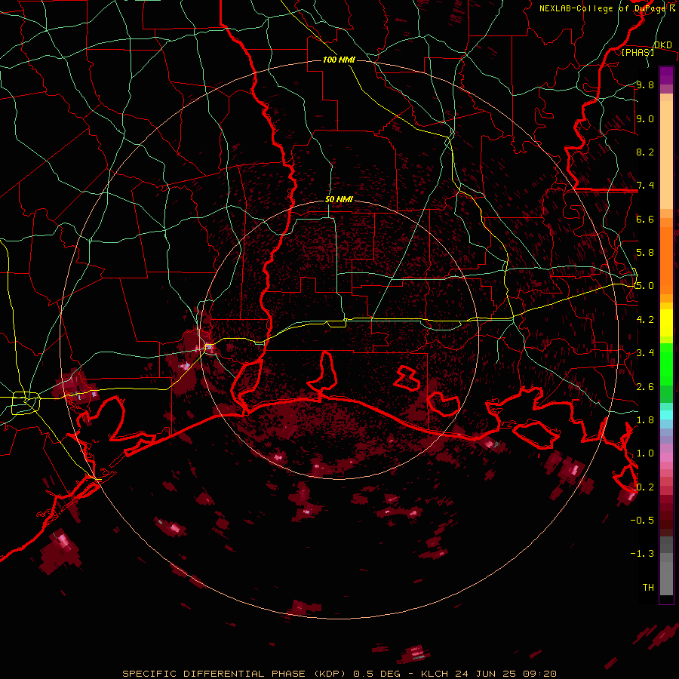Click the -0.5 value on the color scale
This screenshot has height=679, width=679.
click(642, 520)
